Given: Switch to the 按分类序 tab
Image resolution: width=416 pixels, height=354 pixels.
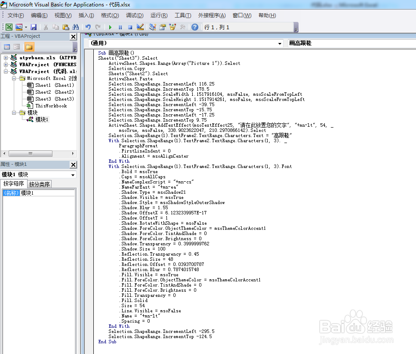Looking at the screenshot, I should (x=39, y=184).
